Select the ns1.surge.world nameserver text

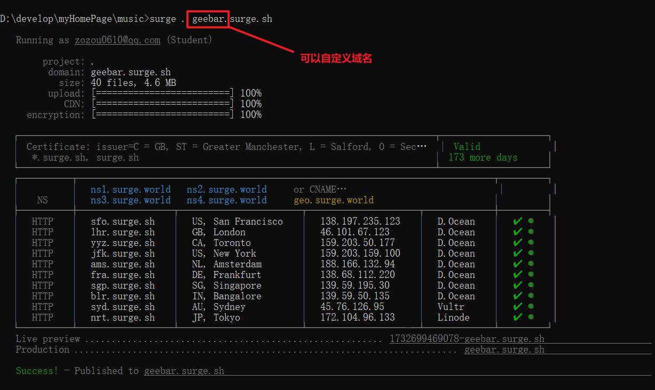[131, 189]
